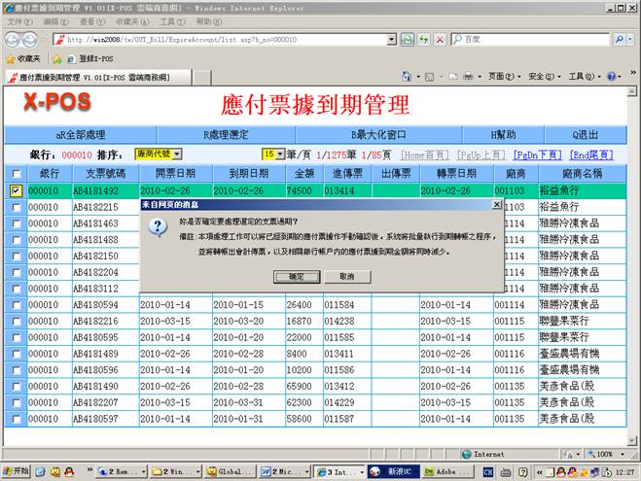The image size is (641, 481).
Task: Uncheck the checkbox for row AB4181492
Action: click(x=16, y=191)
